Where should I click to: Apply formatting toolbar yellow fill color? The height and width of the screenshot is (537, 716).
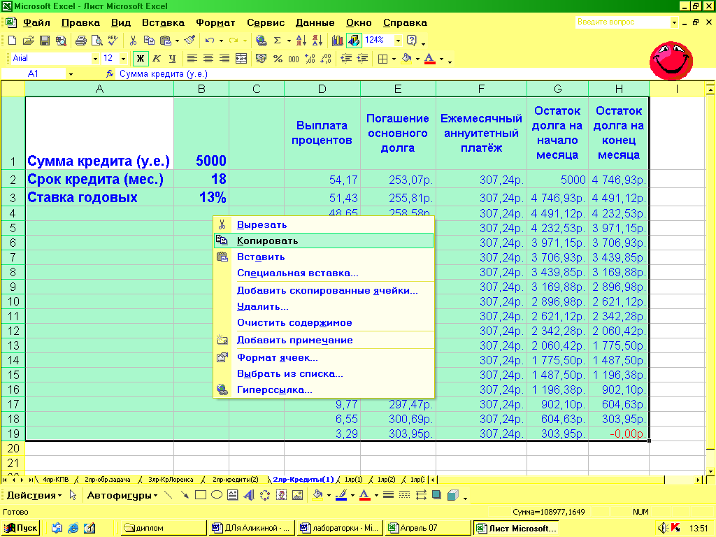(406, 59)
